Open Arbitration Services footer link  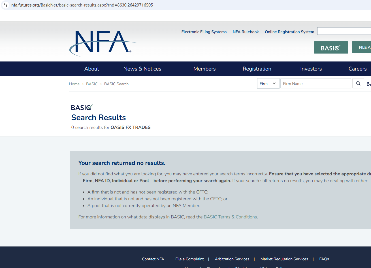click(232, 259)
